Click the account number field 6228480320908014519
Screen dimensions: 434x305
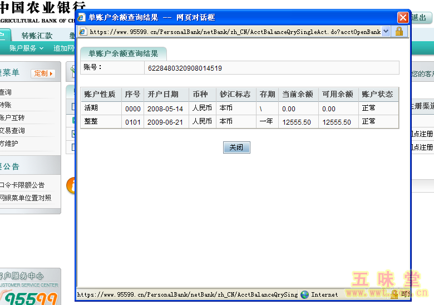(x=185, y=68)
